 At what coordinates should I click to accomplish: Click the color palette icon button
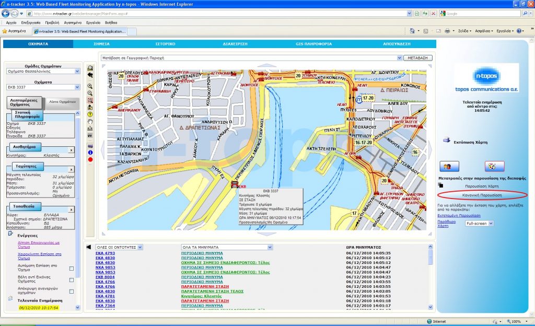pos(494,167)
